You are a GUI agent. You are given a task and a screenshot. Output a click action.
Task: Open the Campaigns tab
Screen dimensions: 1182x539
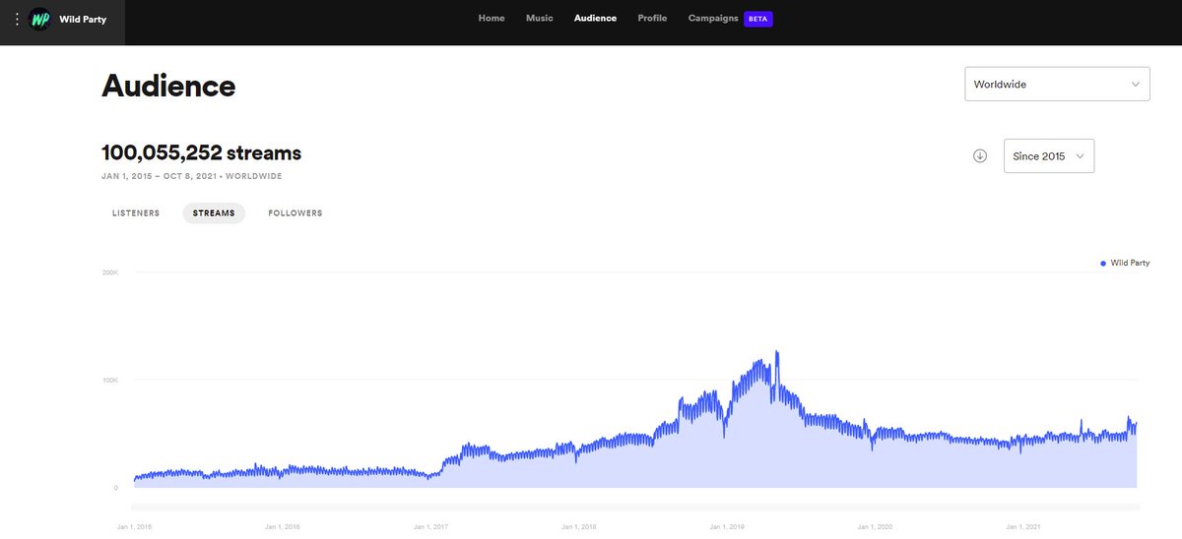coord(713,18)
